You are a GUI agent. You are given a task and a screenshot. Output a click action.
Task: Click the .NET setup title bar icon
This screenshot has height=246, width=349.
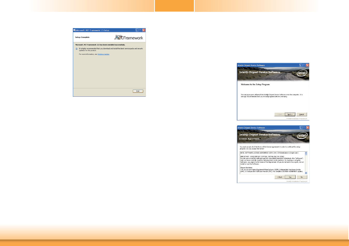[x=74, y=30]
